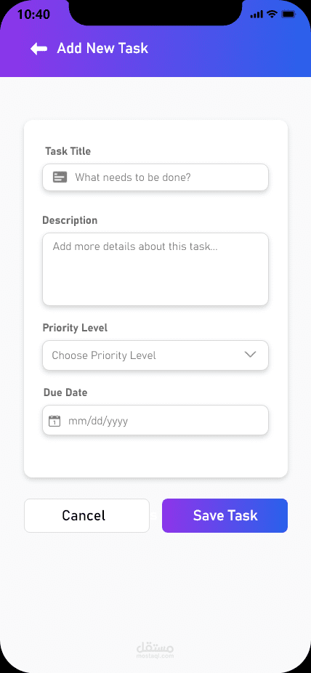Click the mm/dd/yyyy date field
This screenshot has height=673, width=311.
click(x=155, y=420)
